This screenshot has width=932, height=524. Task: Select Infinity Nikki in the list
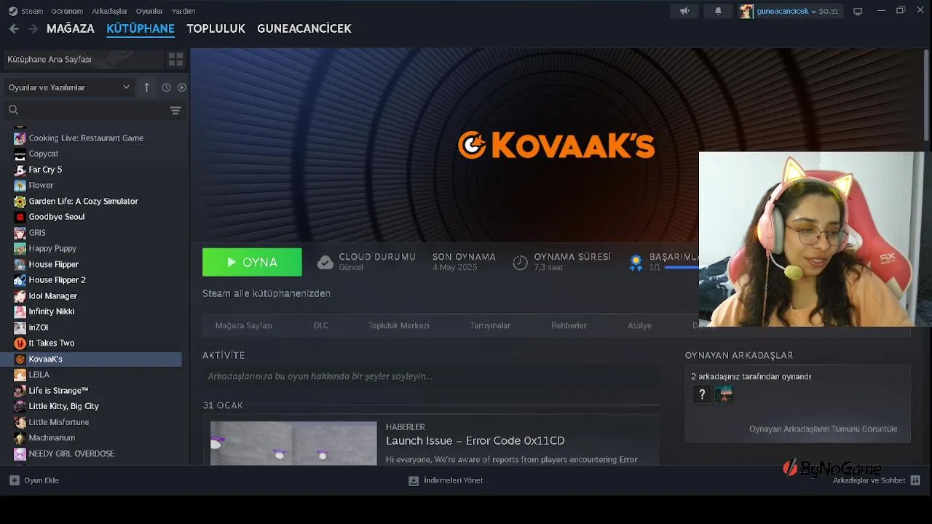pyautogui.click(x=51, y=311)
